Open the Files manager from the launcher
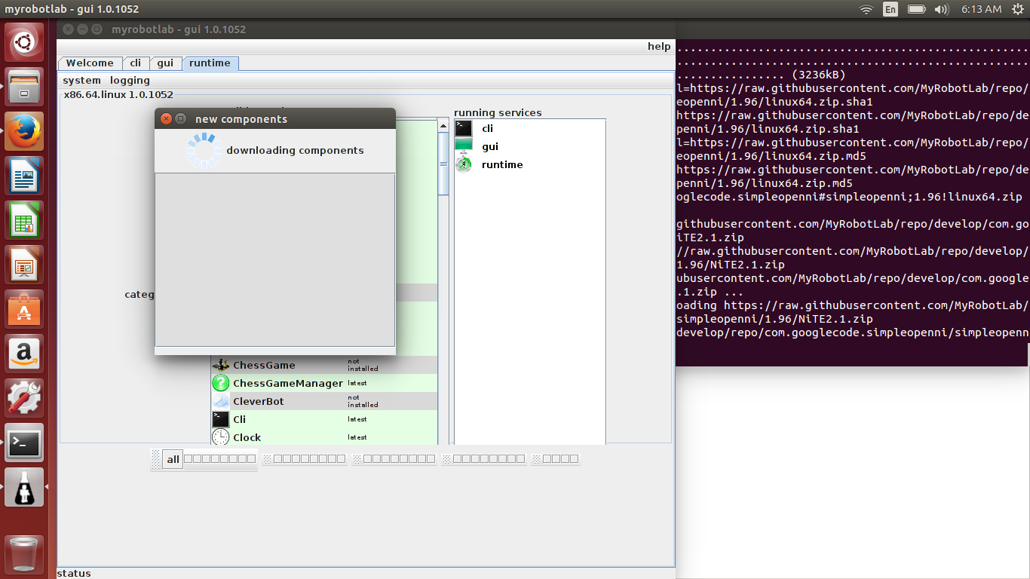Image resolution: width=1030 pixels, height=579 pixels. coord(25,87)
